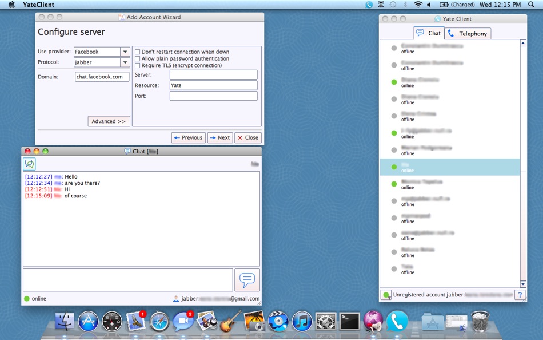
Task: Open the YateClient menu bar item
Action: point(38,5)
